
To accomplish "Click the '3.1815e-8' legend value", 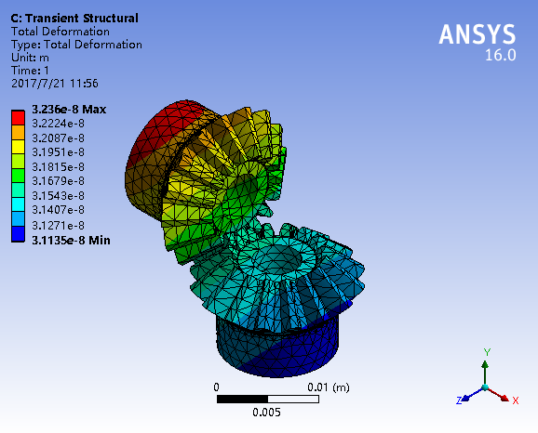I will tap(58, 167).
